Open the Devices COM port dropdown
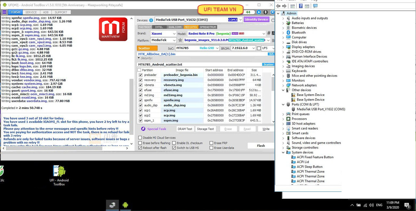The height and width of the screenshot is (211, 416). (x=240, y=20)
